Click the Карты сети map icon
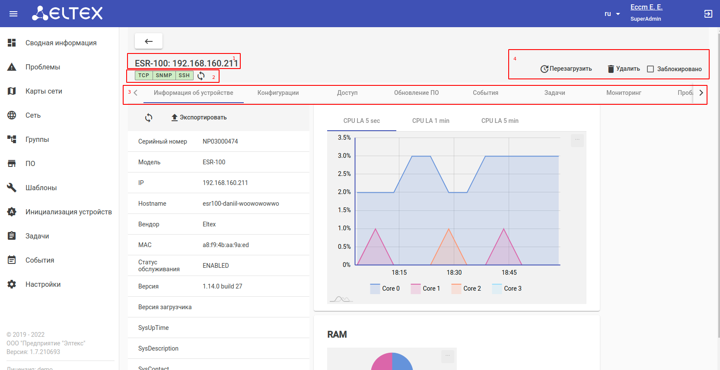The height and width of the screenshot is (370, 720). pos(12,91)
